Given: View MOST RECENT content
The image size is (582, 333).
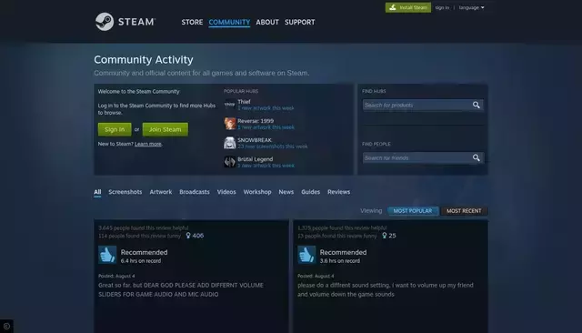Looking at the screenshot, I should (x=464, y=211).
